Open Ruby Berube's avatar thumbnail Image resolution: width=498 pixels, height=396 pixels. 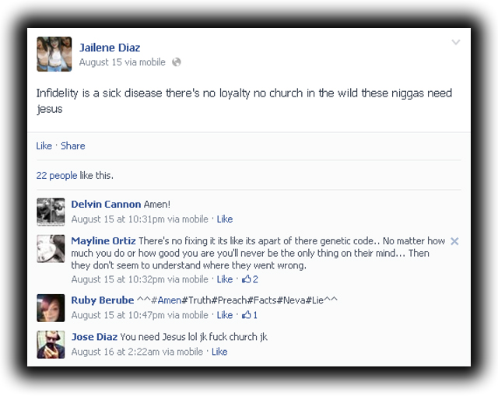pos(51,308)
